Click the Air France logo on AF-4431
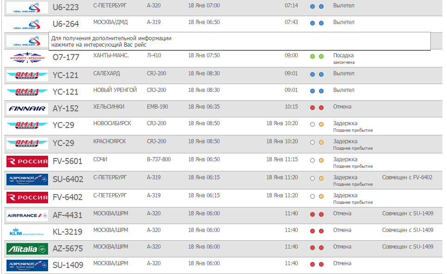This screenshot has width=447, height=274. [27, 215]
